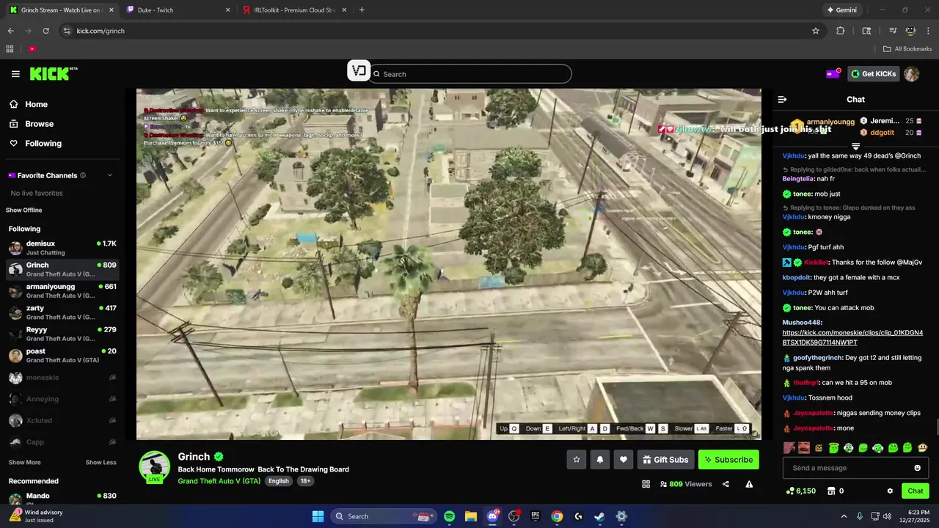Click the heart follow button for Grinch
939x528 pixels.
(x=624, y=460)
